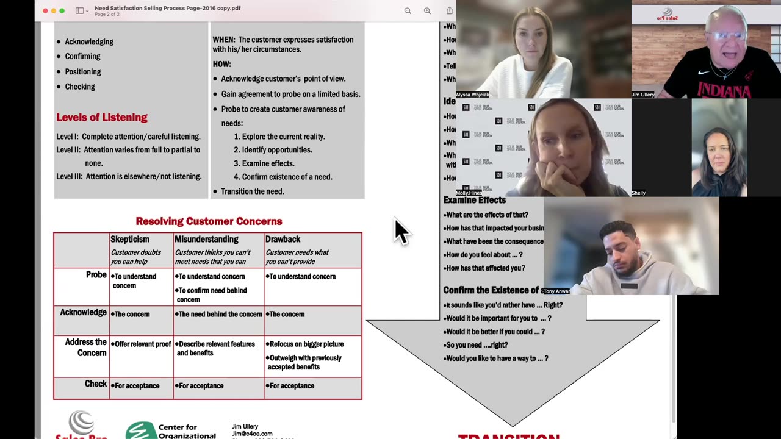The width and height of the screenshot is (781, 439).
Task: Click the 'Check' row label
Action: (96, 384)
